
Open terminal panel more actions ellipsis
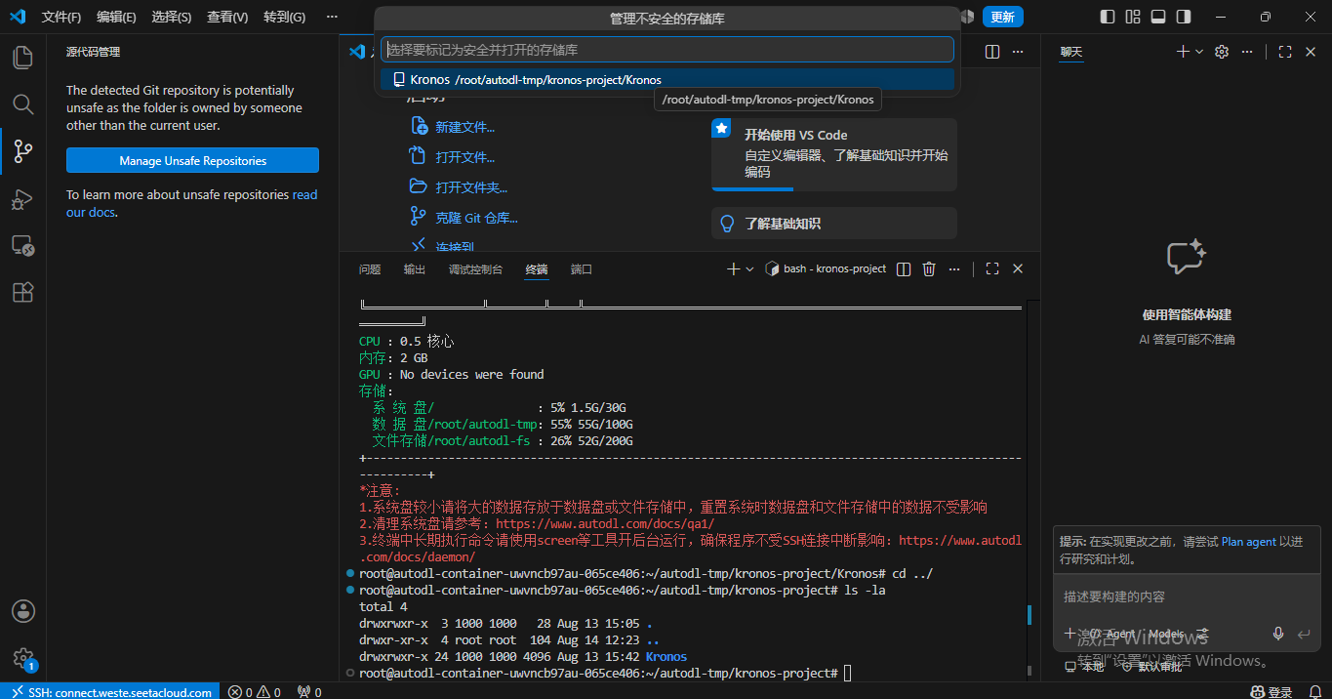(954, 268)
